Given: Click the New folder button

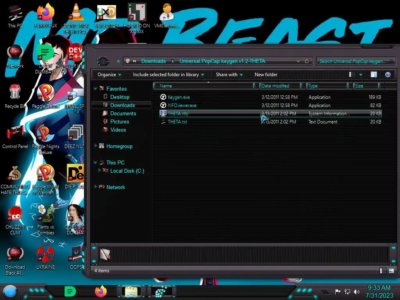Looking at the screenshot, I should tap(266, 75).
